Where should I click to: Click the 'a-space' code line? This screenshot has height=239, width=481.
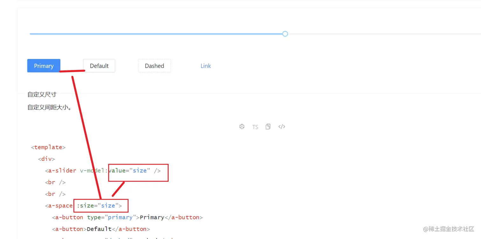pyautogui.click(x=83, y=206)
